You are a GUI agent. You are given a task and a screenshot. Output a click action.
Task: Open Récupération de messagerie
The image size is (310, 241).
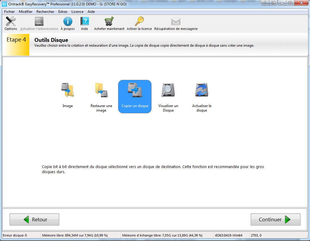(175, 23)
